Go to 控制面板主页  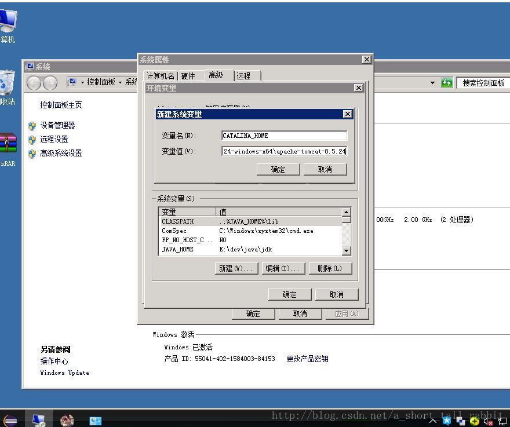pos(61,105)
